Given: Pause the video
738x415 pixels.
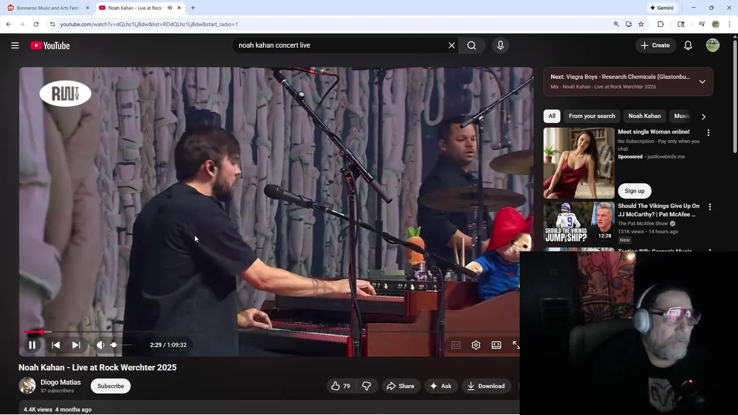Looking at the screenshot, I should coord(32,345).
